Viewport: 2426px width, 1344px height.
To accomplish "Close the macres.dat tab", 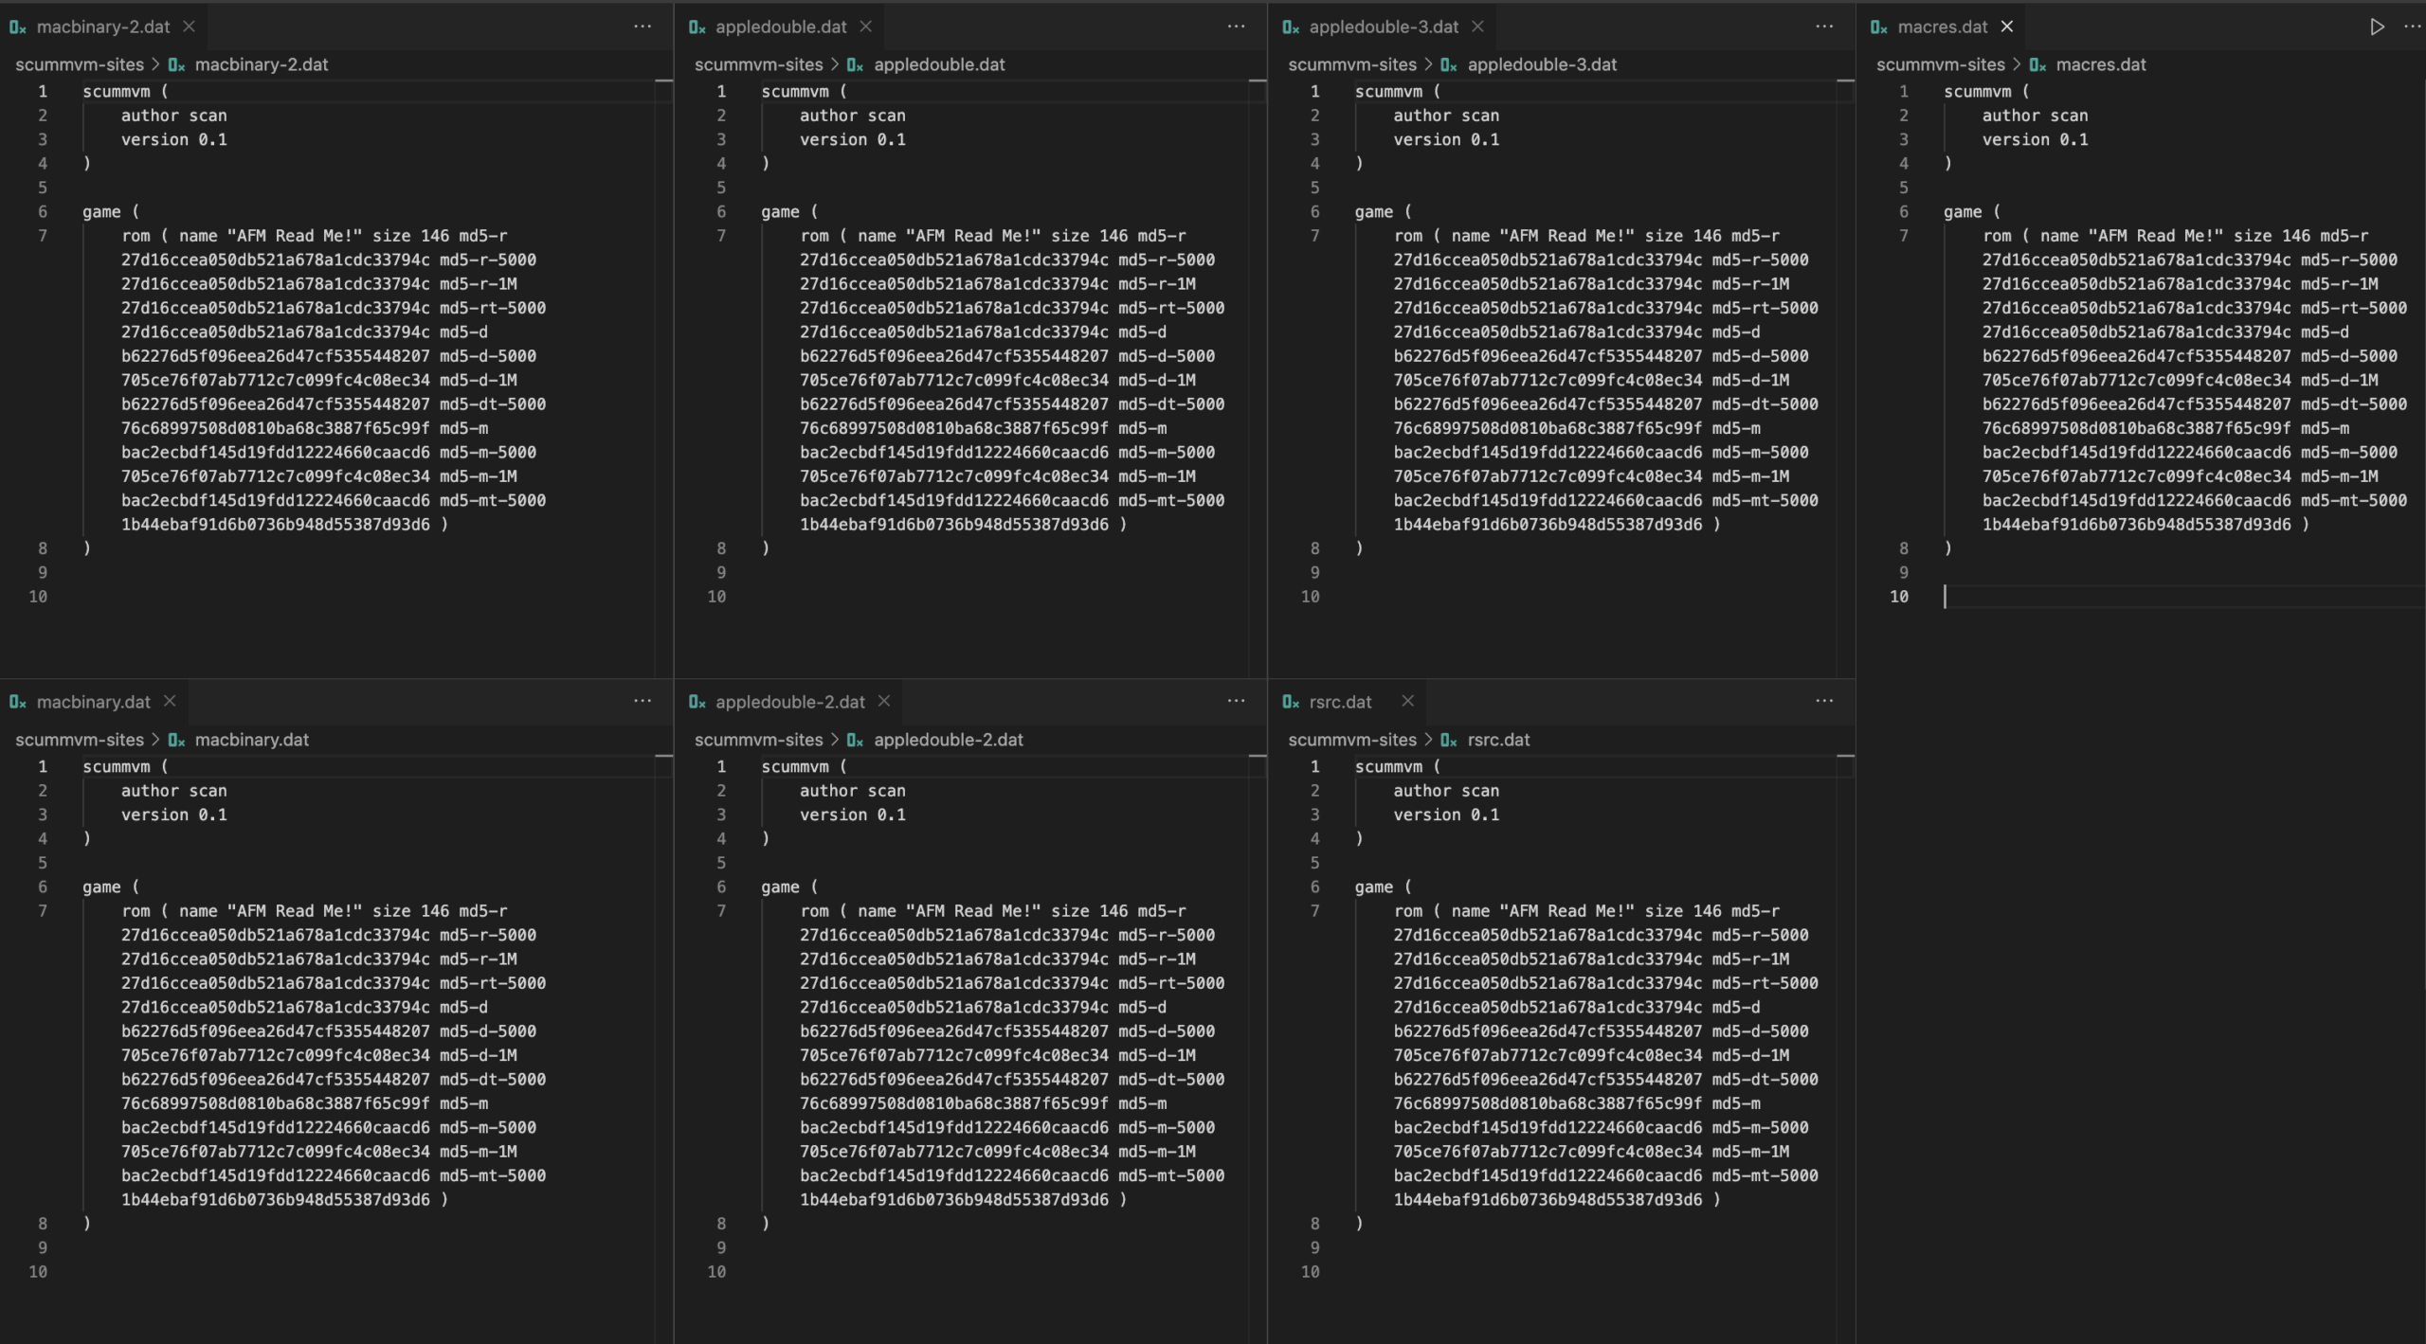I will pyautogui.click(x=2006, y=27).
